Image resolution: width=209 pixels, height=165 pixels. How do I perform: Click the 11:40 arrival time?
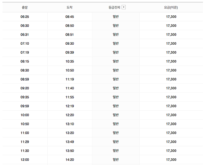[70, 88]
